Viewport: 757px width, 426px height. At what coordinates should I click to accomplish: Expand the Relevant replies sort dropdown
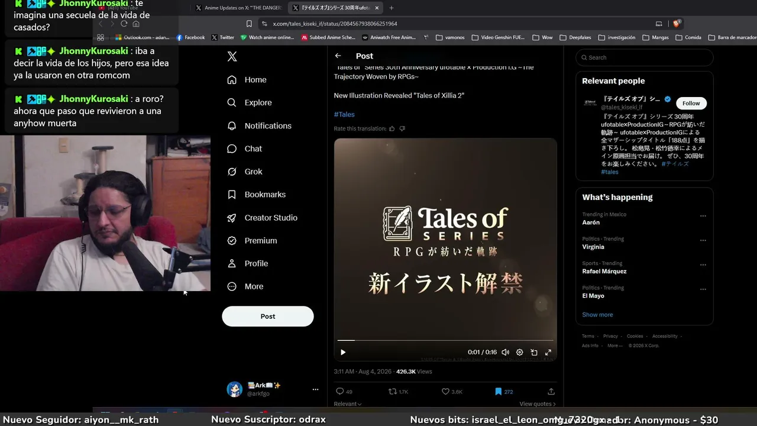click(348, 404)
